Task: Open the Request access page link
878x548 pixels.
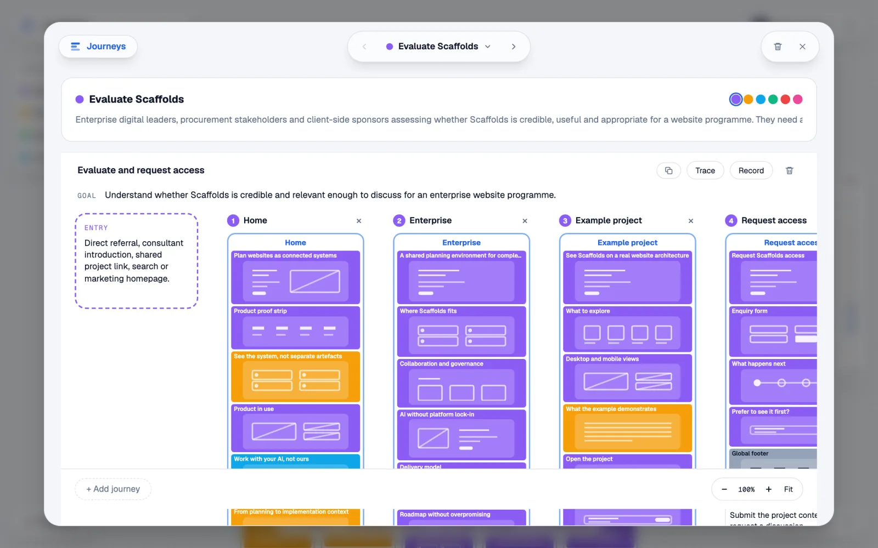Action: (x=790, y=242)
